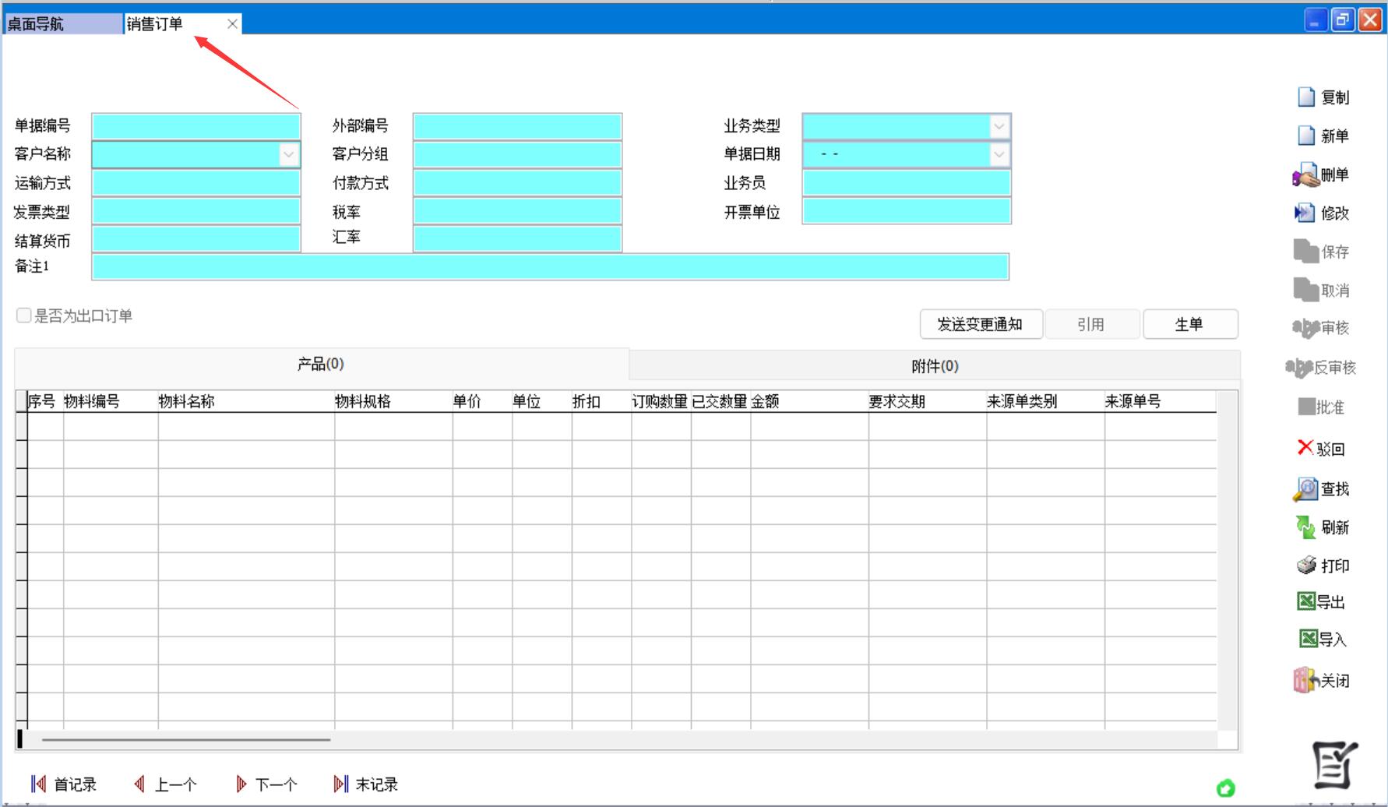Close the form using 关闭 icon
This screenshot has height=807, width=1388.
(x=1306, y=681)
